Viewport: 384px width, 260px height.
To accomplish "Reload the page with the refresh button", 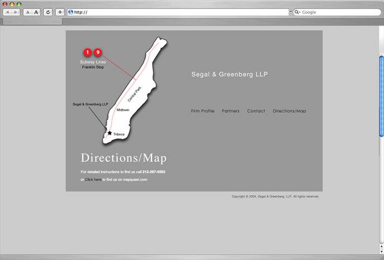I will pyautogui.click(x=48, y=12).
